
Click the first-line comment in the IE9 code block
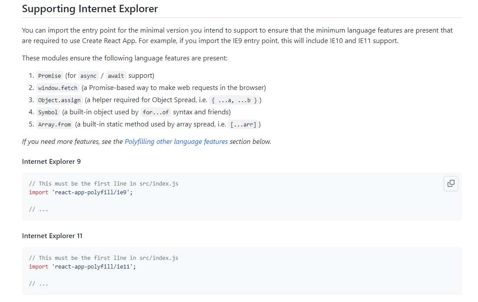(104, 183)
